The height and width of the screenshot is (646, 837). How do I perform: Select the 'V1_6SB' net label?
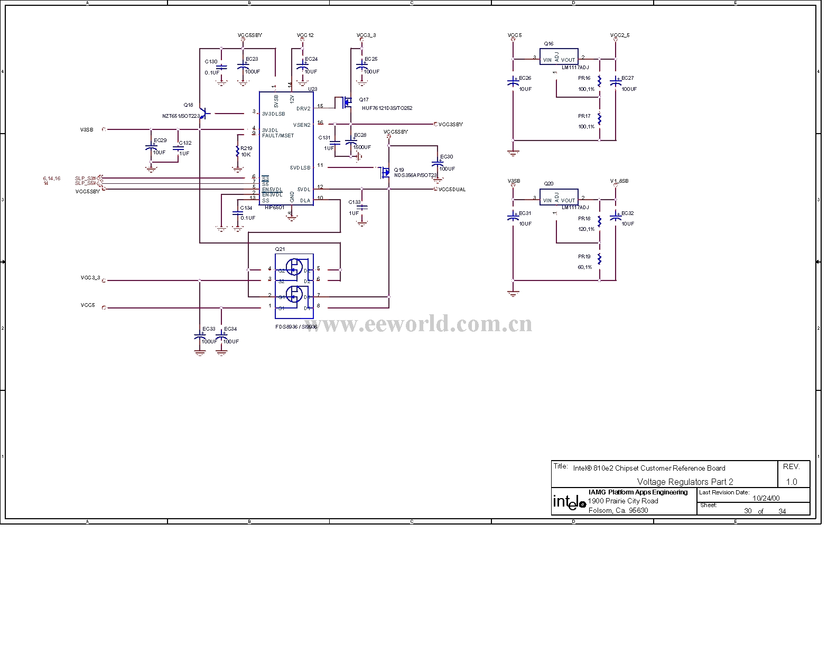[619, 181]
